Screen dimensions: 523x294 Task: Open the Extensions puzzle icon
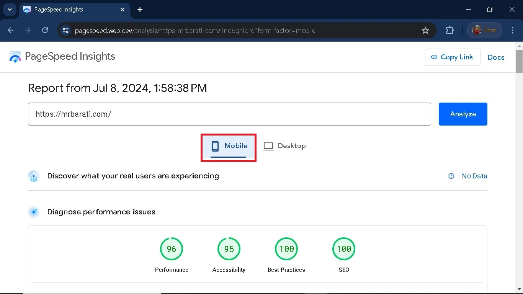coord(450,30)
